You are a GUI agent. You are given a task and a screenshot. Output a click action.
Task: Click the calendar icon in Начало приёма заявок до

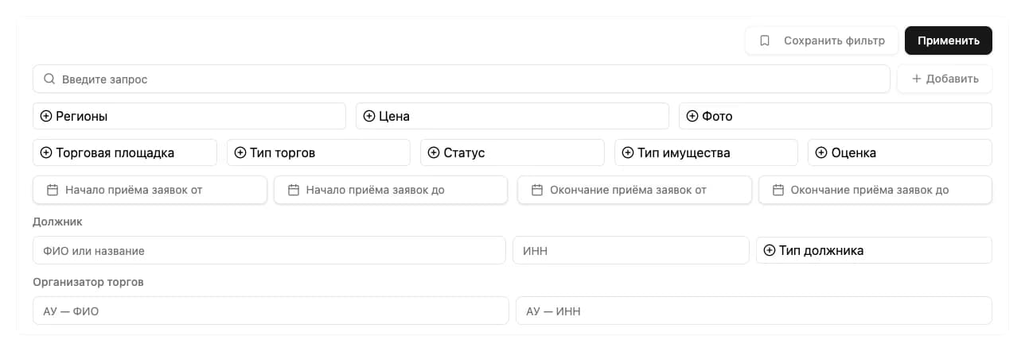pyautogui.click(x=294, y=190)
